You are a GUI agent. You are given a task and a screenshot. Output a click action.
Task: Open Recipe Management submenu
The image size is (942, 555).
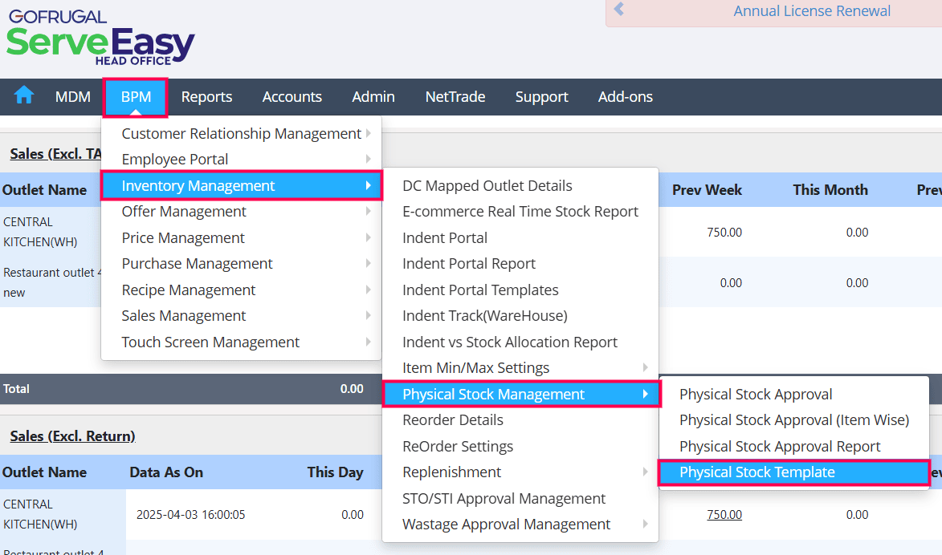point(189,290)
